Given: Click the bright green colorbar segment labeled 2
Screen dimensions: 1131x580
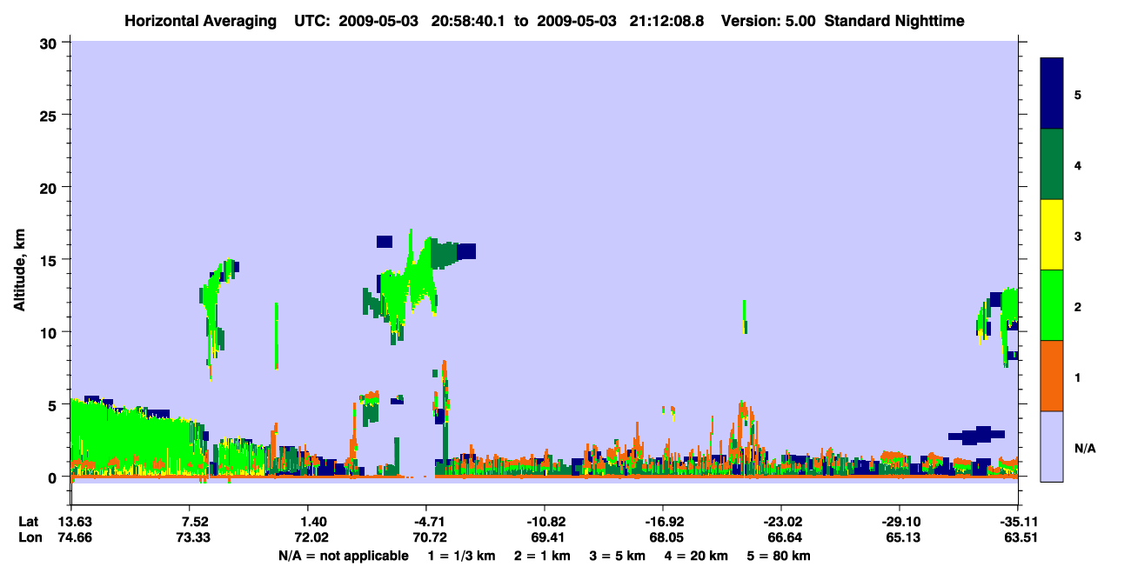Looking at the screenshot, I should point(1052,305).
